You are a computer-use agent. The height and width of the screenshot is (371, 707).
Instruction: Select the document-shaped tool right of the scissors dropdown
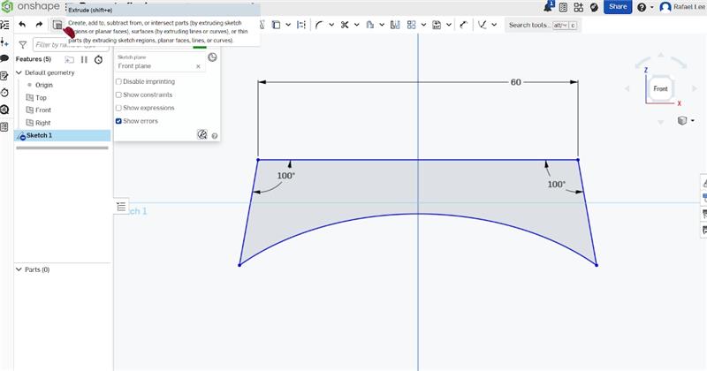click(369, 25)
